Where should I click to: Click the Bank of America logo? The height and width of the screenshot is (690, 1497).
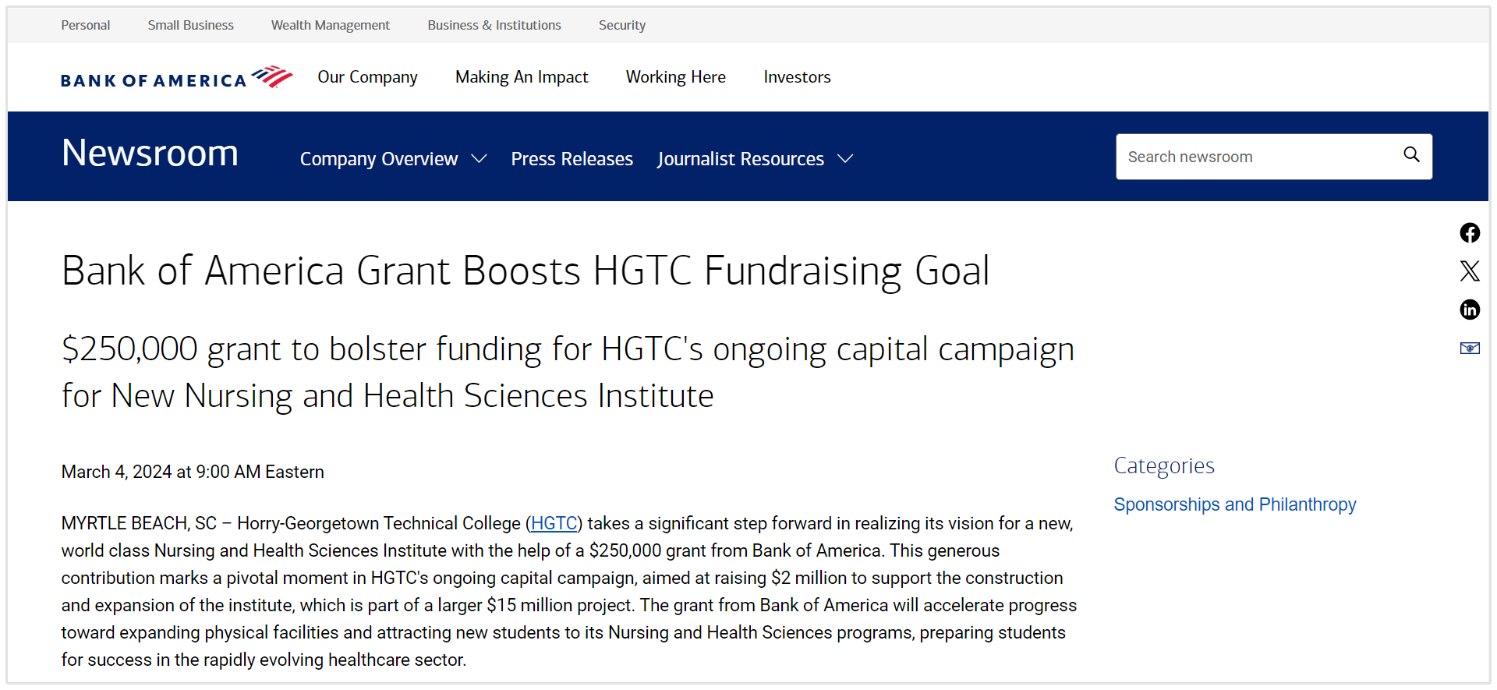pyautogui.click(x=176, y=78)
